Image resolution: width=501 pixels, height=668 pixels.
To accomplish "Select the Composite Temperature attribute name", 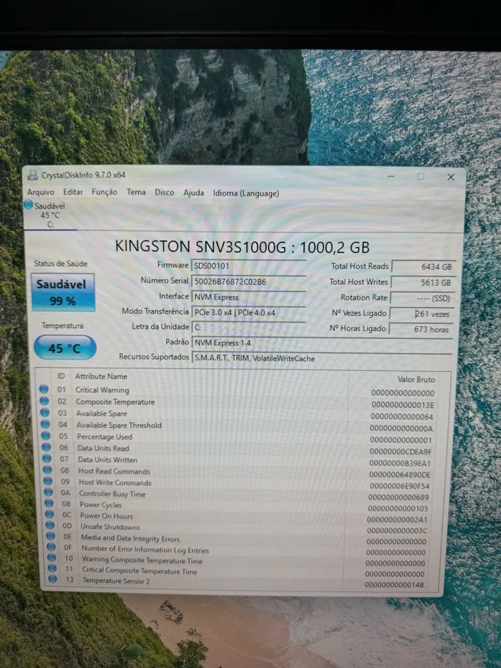I will click(115, 402).
